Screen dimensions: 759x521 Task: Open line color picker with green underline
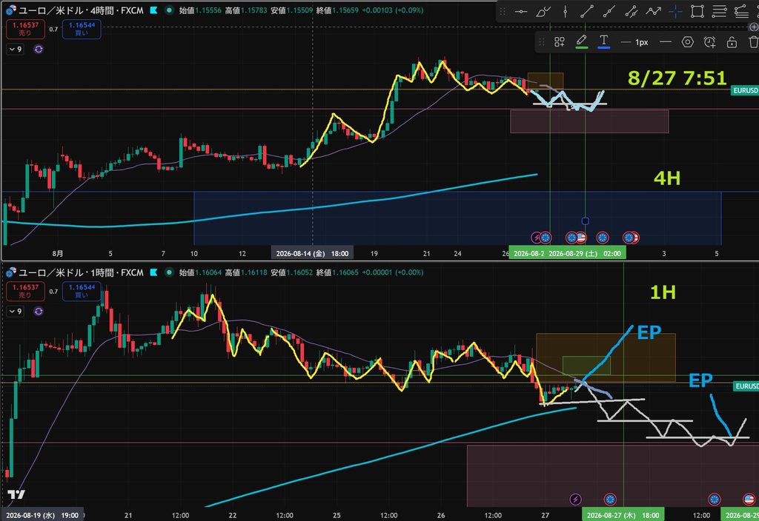click(x=582, y=42)
